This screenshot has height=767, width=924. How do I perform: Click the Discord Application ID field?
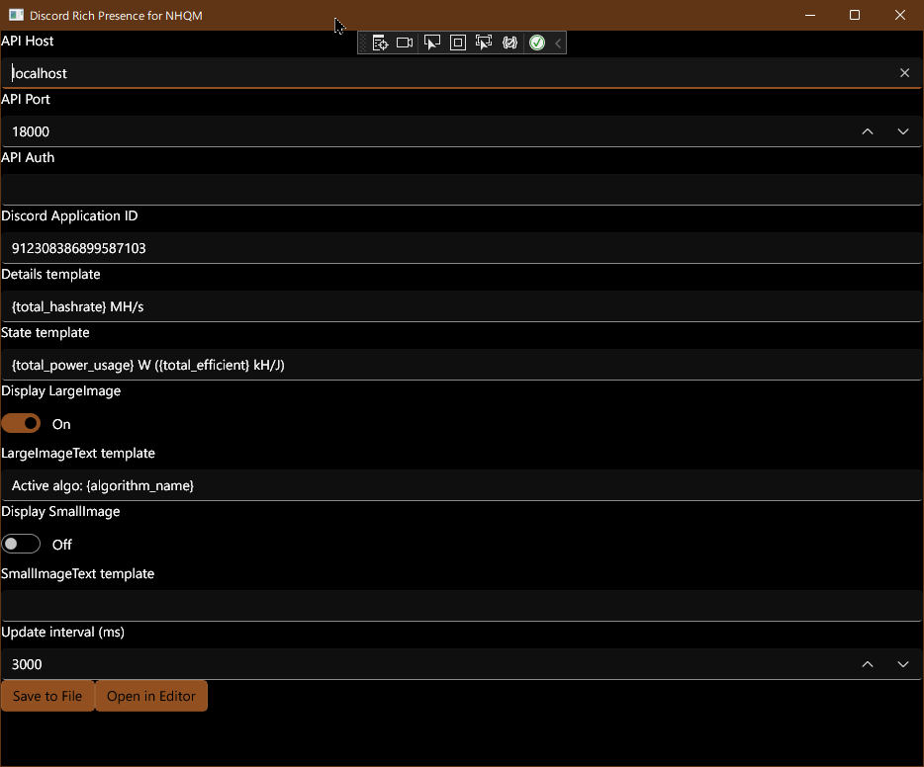click(461, 248)
